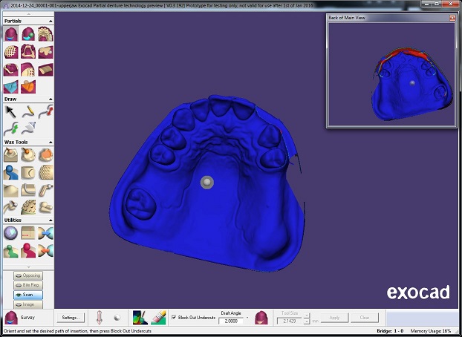Image resolution: width=462 pixels, height=337 pixels.
Task: Select the blue wax blob tool
Action: click(x=11, y=172)
